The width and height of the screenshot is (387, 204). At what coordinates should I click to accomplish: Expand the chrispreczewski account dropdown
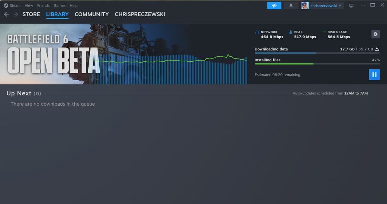[x=325, y=6]
